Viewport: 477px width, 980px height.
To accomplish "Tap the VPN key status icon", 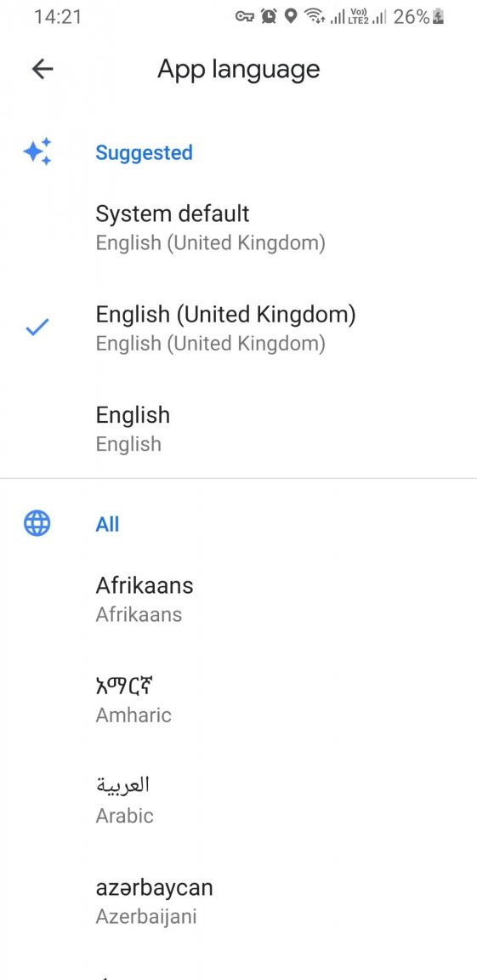I will (x=245, y=17).
